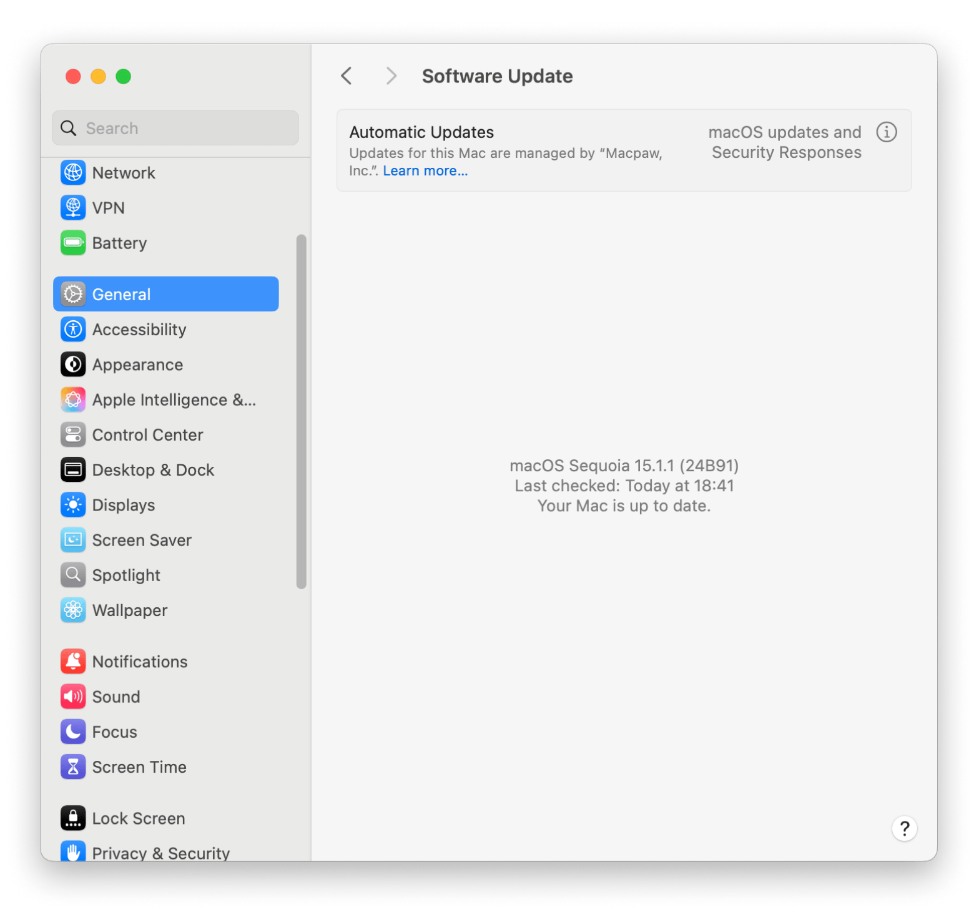Open the Screen Saver icon
Screen dimensions: 979x920
[x=73, y=540]
